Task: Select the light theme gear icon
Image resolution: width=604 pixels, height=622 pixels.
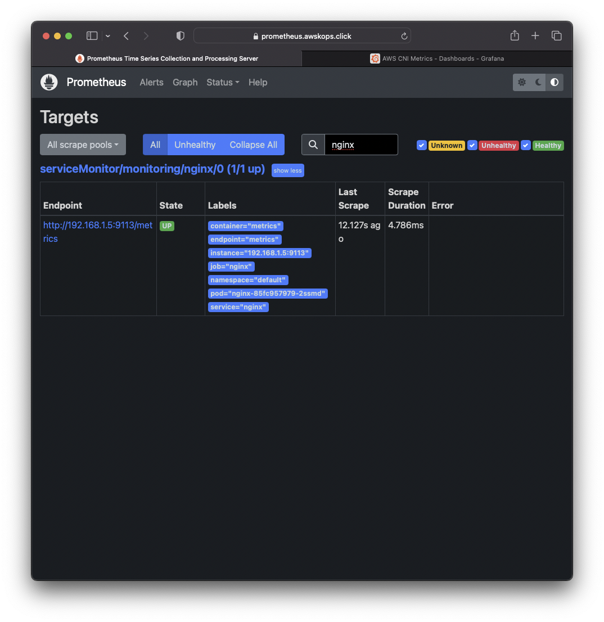Action: 521,82
